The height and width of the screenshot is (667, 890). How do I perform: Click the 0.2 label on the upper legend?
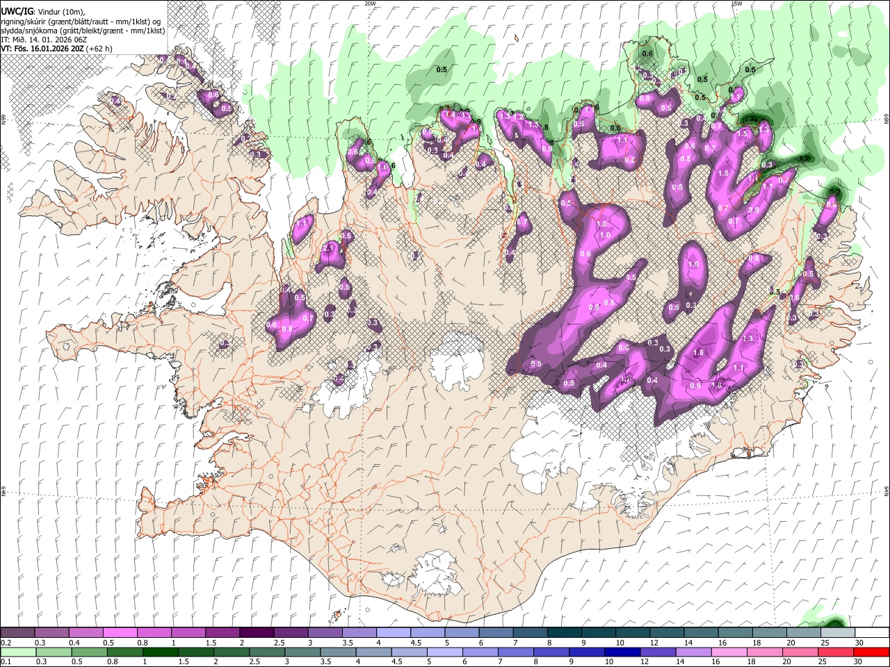pyautogui.click(x=6, y=643)
